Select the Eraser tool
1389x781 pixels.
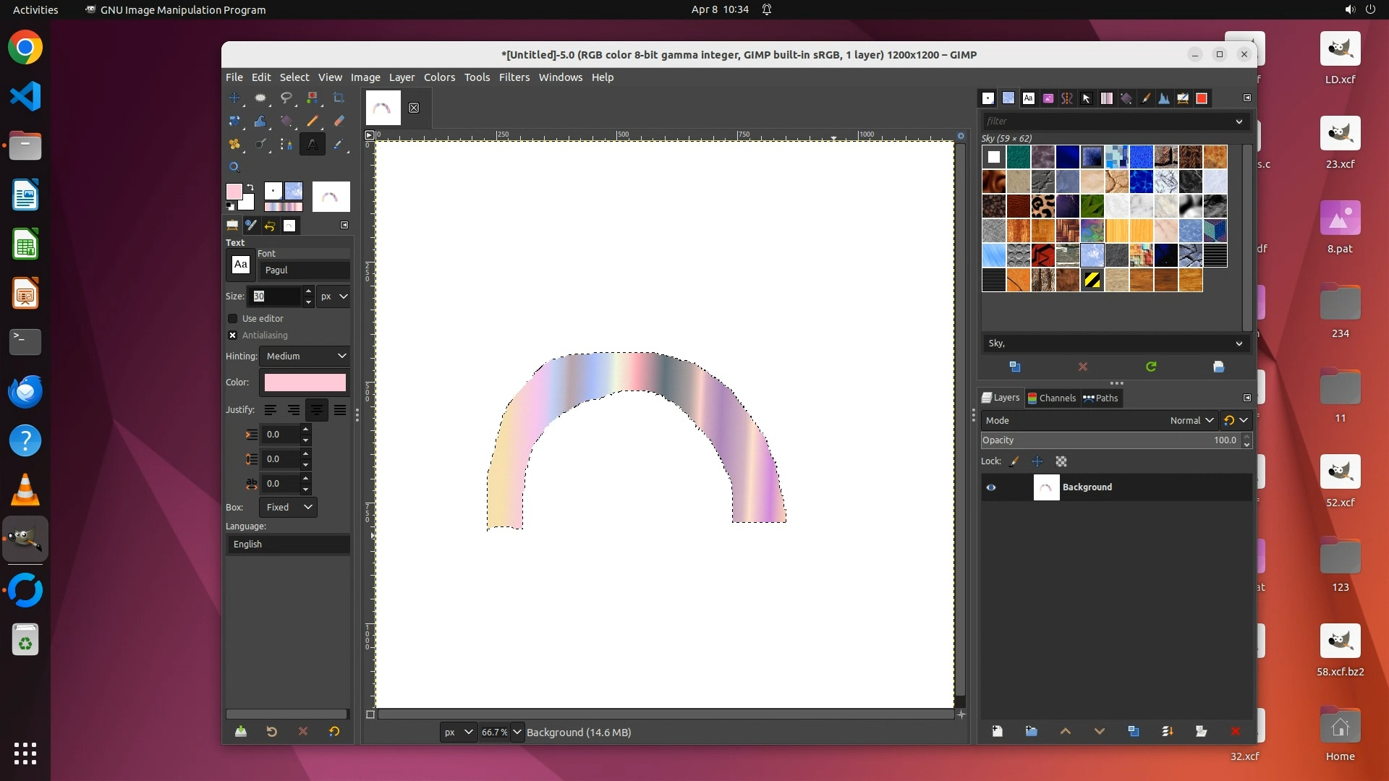[x=339, y=121]
